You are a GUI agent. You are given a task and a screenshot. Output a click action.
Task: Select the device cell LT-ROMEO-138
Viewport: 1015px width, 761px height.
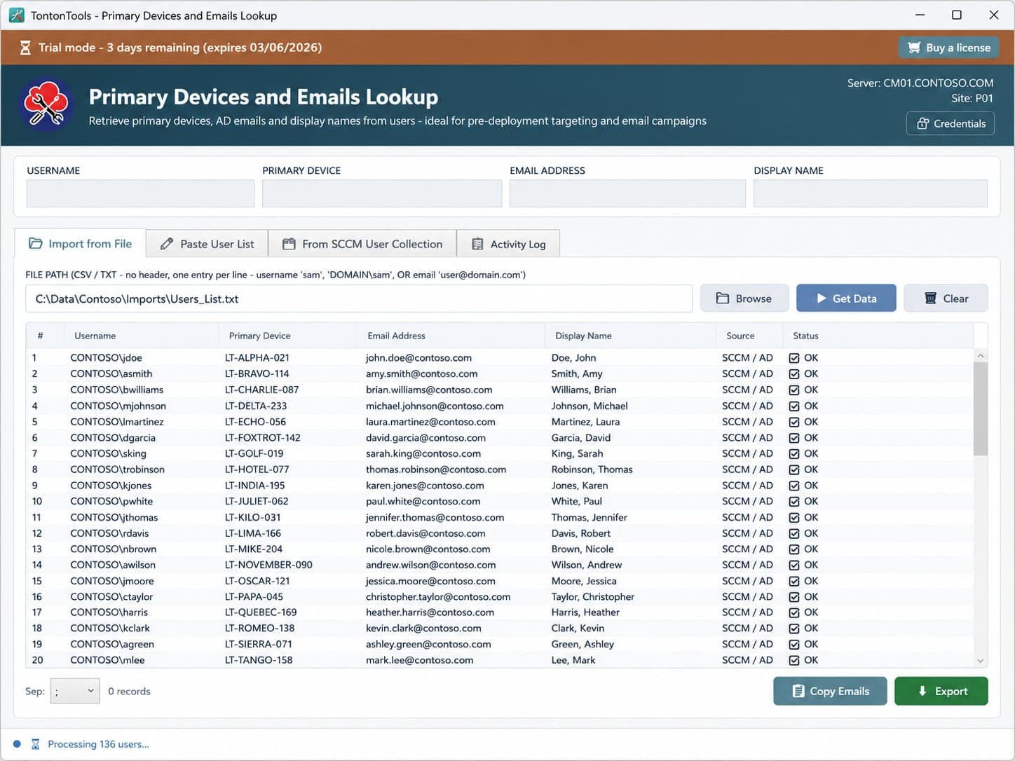click(259, 629)
